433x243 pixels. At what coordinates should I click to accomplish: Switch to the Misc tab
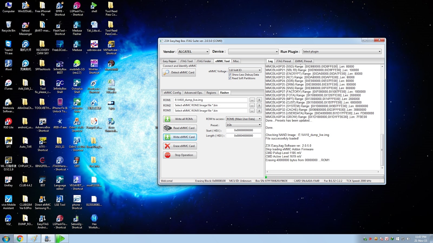pos(236,61)
